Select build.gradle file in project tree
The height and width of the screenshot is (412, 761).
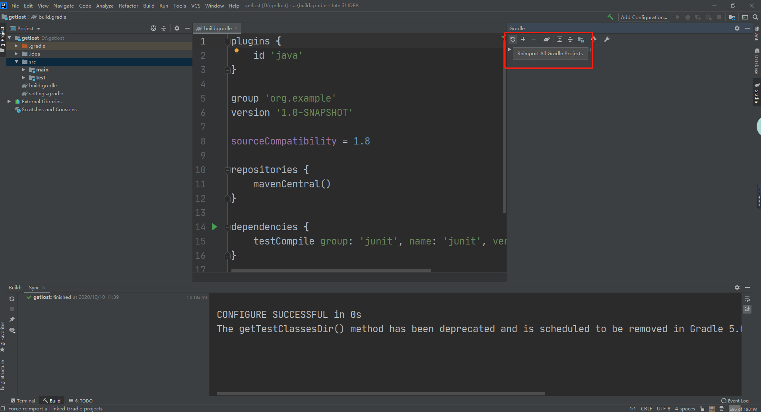[43, 85]
